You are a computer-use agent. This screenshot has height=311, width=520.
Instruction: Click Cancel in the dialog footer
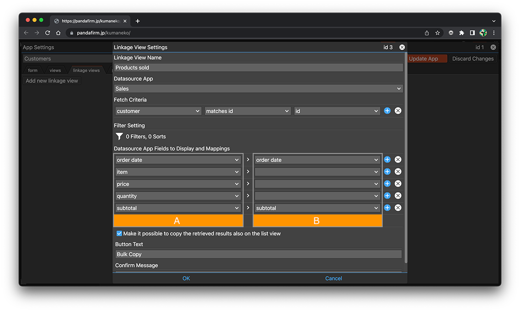[x=333, y=279]
